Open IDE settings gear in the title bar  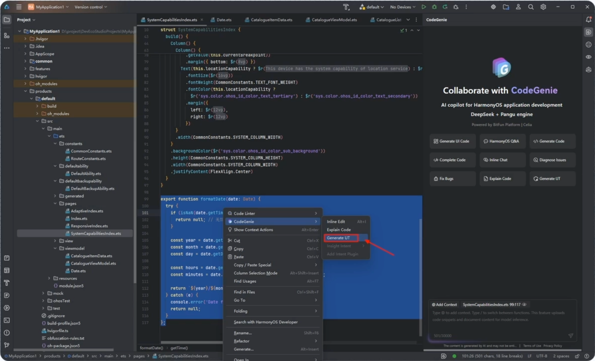[543, 7]
